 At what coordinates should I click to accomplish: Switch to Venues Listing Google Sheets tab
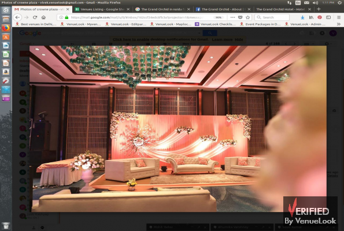tap(102, 9)
